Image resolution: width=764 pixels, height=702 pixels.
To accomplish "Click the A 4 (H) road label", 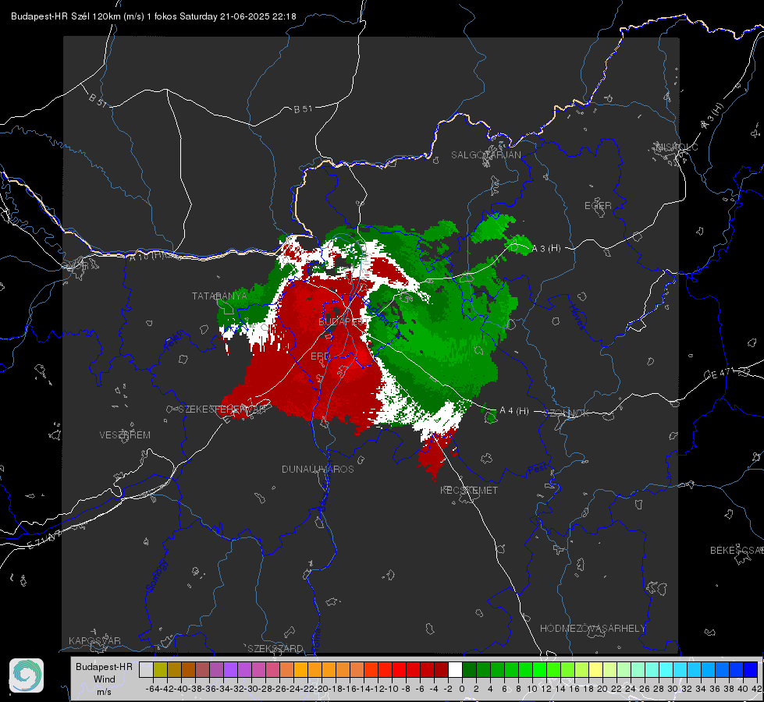I will 514,411.
